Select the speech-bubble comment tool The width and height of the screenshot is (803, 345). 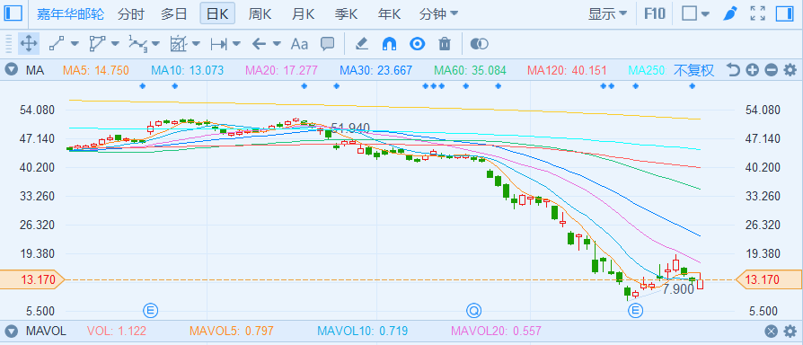327,44
